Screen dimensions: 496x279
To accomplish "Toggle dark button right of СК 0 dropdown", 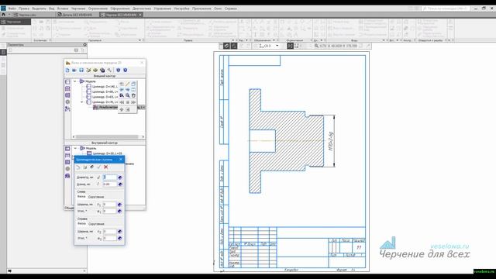I will coord(290,46).
